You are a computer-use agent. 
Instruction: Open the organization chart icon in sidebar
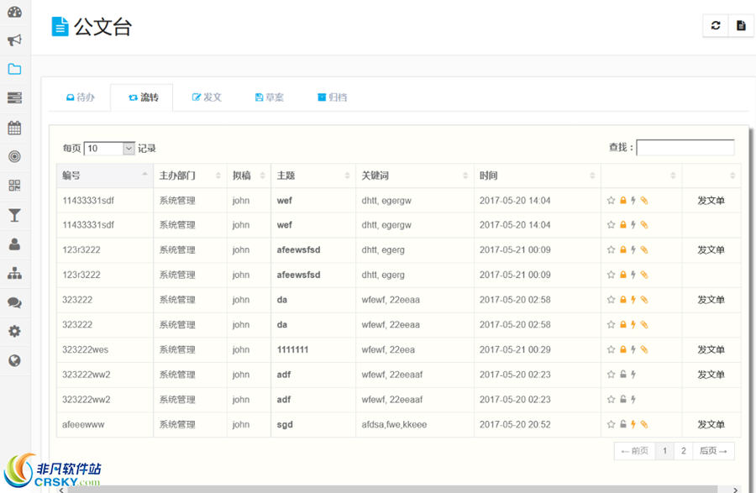[x=13, y=273]
